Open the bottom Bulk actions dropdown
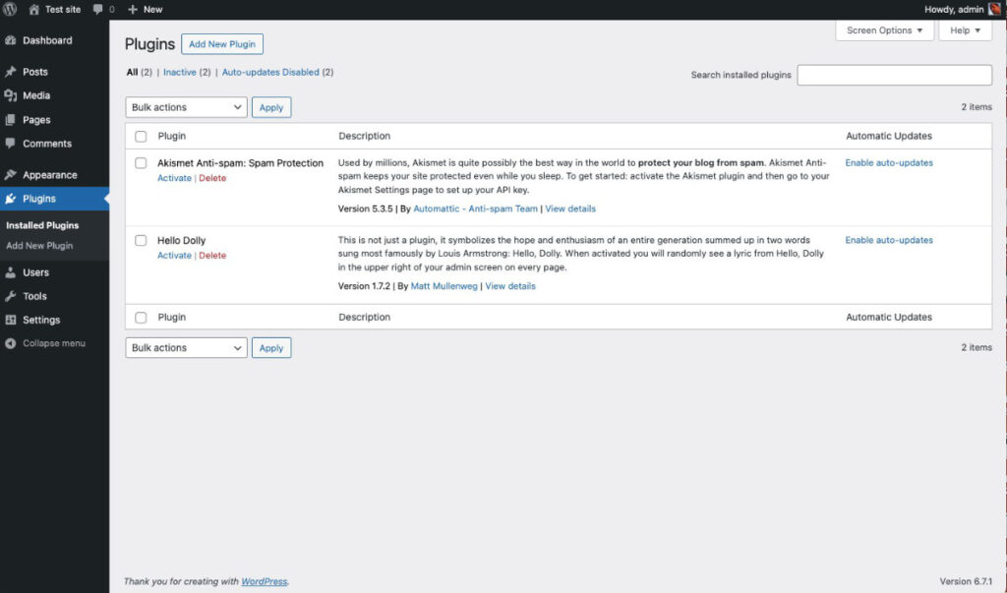 click(x=186, y=347)
